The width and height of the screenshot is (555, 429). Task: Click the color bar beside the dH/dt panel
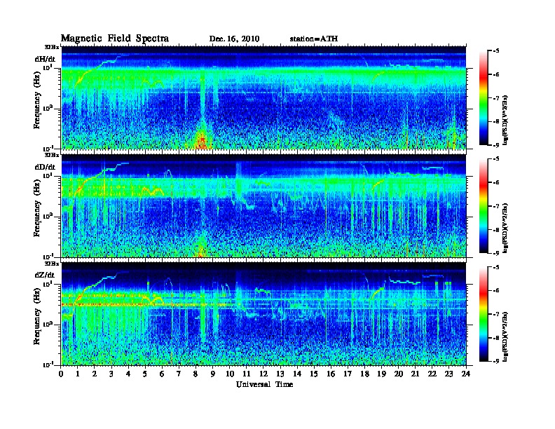coord(484,98)
